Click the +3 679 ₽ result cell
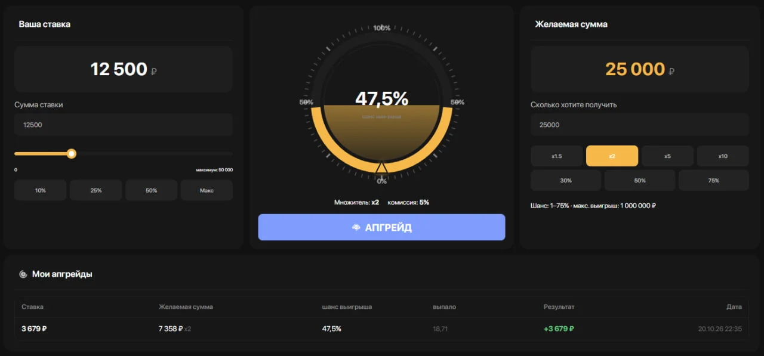764x356 pixels. click(x=559, y=329)
